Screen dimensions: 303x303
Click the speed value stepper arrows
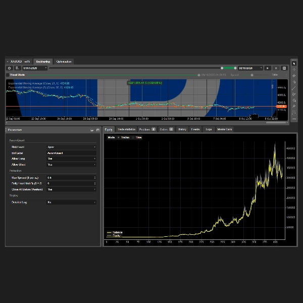pos(286,75)
